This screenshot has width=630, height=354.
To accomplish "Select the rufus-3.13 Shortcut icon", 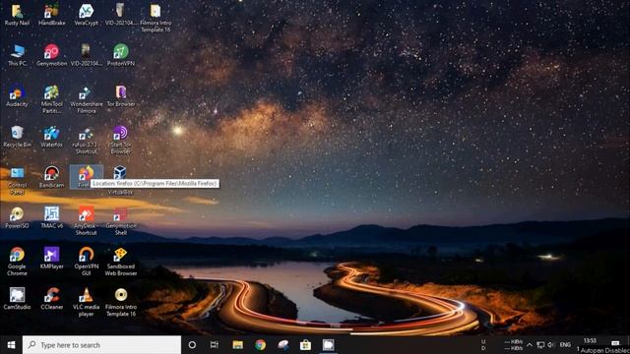I will [x=86, y=140].
